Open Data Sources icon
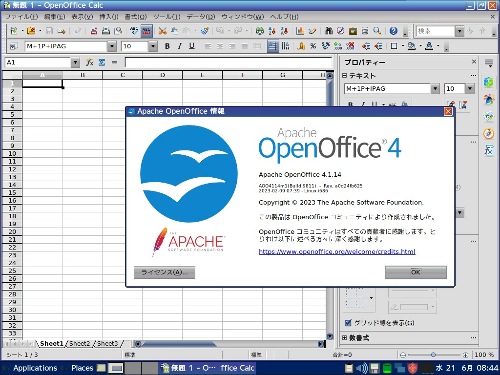The image size is (500, 375). (365, 31)
